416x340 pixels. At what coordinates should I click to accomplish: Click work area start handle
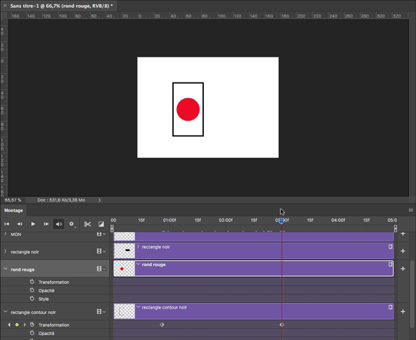112,229
